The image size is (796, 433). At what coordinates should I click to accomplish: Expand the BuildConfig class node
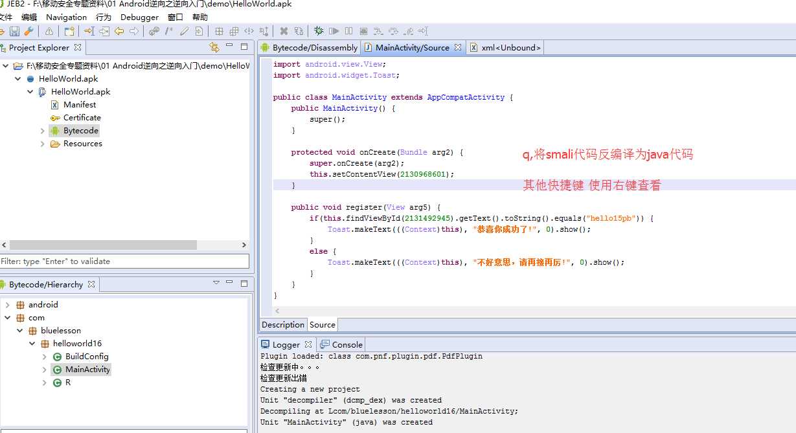[45, 357]
